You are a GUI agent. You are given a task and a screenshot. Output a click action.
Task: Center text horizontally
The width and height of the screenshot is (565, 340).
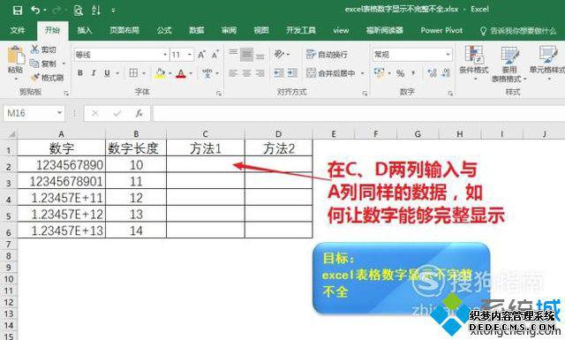(246, 73)
